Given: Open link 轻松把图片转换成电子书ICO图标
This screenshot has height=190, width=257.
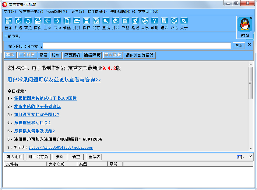Looking at the screenshot, I should [x=45, y=98].
